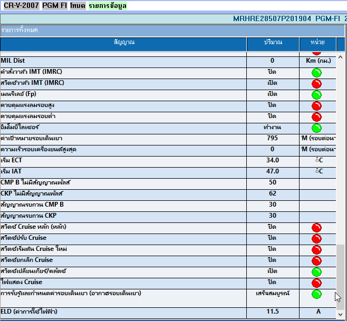The height and width of the screenshot is (321, 347).
Task: Click the vertical scrollbar thumb
Action: 340,277
